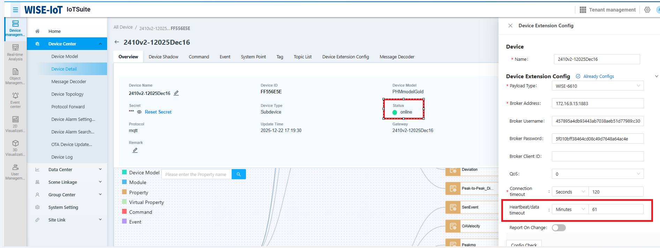This screenshot has height=248, width=660.
Task: Click property search magnifier button
Action: tap(239, 174)
